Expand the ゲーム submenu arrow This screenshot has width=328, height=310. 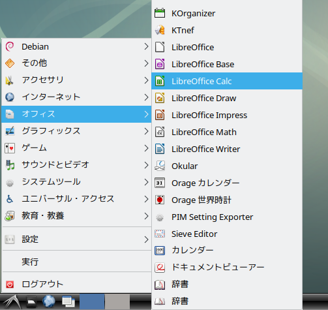(x=146, y=148)
